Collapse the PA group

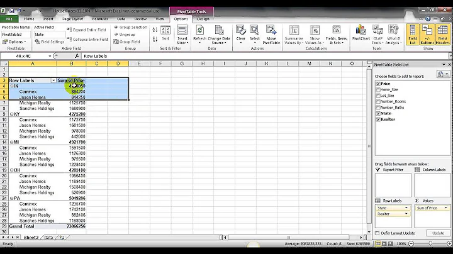tap(11, 198)
